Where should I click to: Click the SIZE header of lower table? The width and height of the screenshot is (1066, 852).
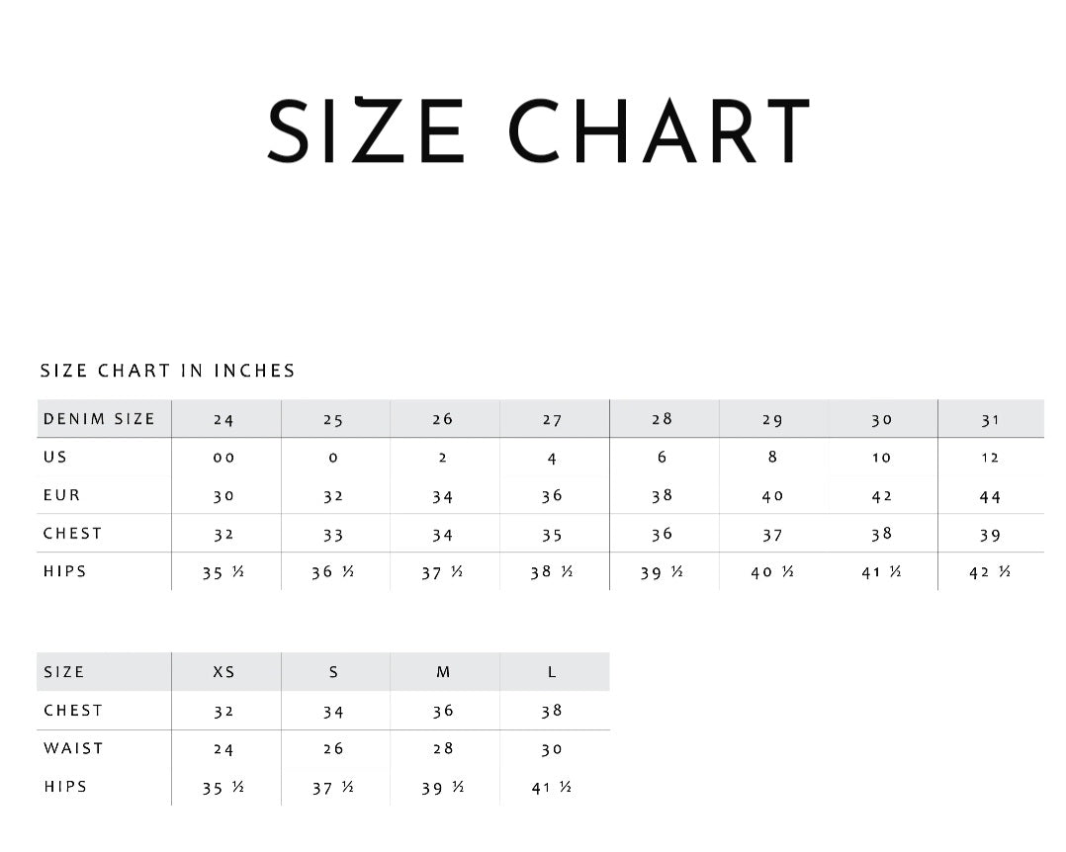pyautogui.click(x=64, y=672)
